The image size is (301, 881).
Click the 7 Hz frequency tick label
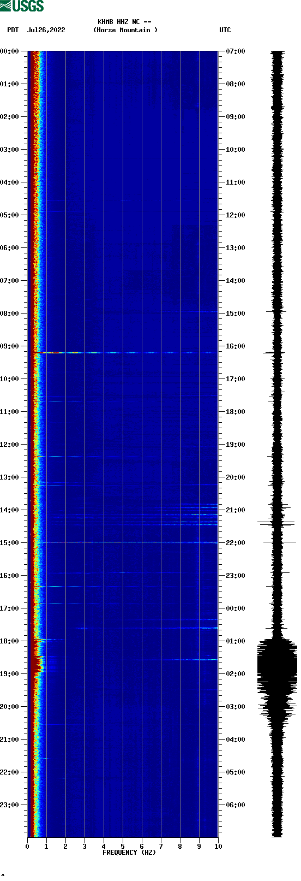[161, 847]
